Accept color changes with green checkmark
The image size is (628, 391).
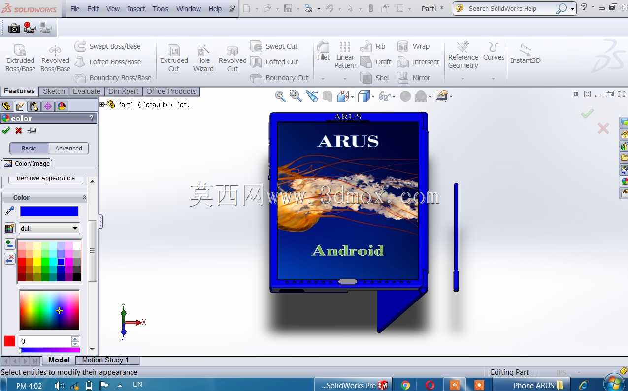click(6, 131)
